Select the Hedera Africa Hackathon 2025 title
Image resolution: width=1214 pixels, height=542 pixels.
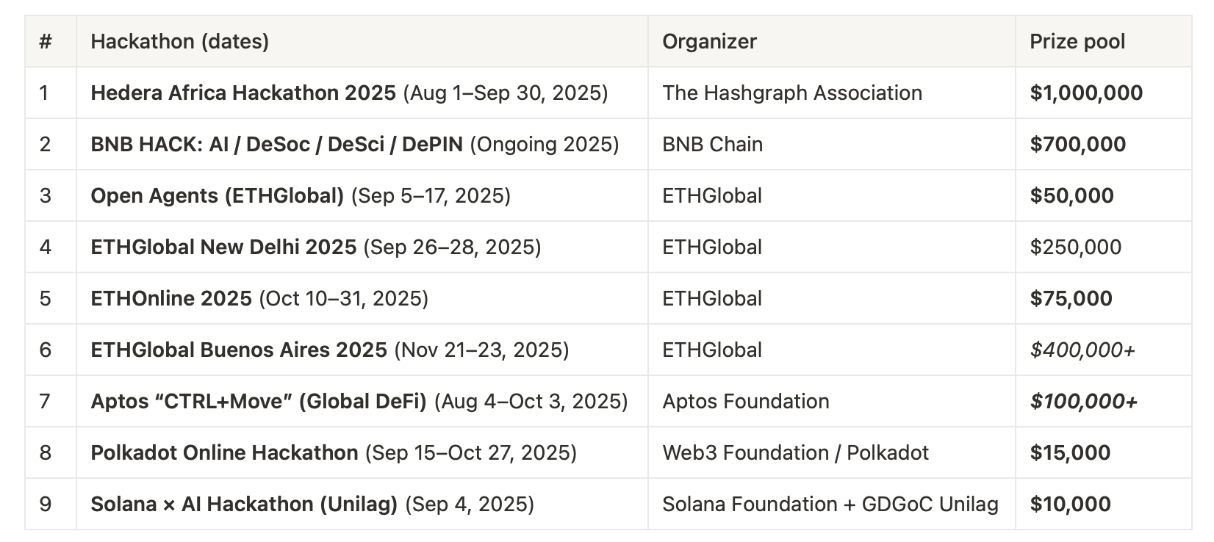(243, 93)
